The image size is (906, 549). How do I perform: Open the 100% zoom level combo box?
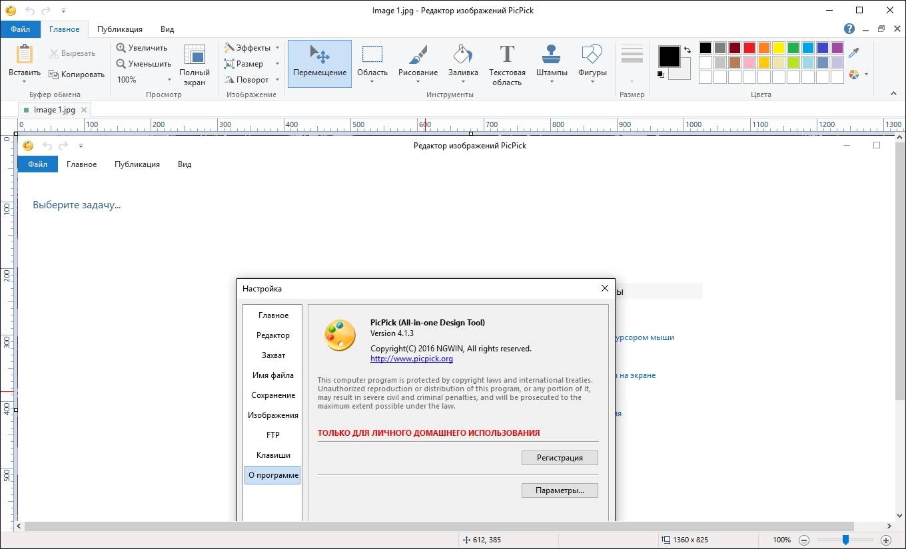(144, 80)
